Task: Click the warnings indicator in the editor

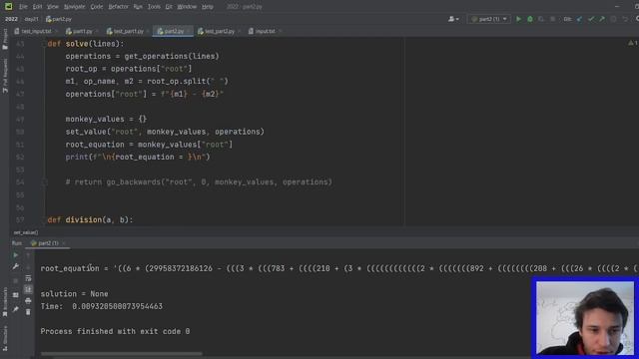Action: point(632,43)
